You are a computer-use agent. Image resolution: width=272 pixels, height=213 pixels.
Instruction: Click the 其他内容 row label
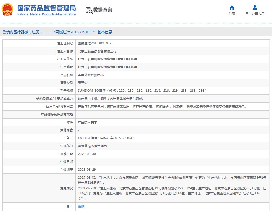click(x=66, y=130)
